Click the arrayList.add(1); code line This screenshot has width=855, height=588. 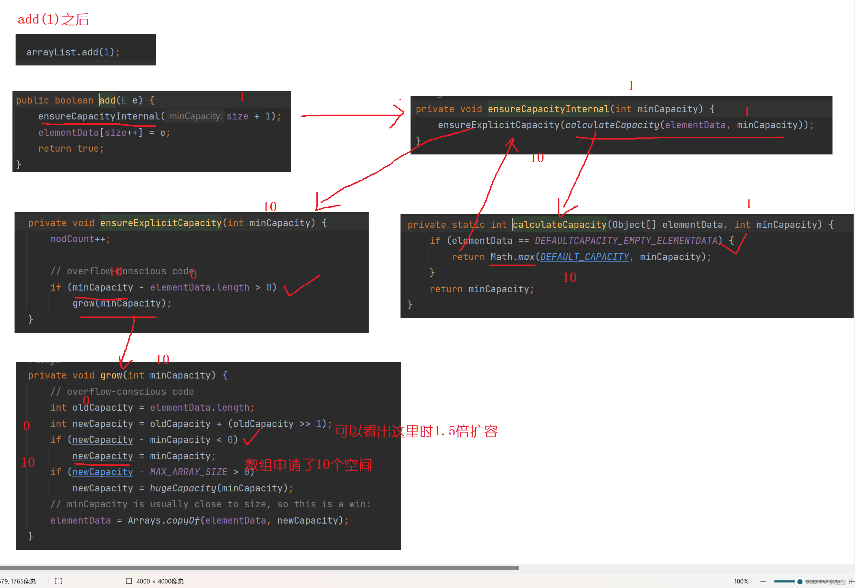(73, 52)
